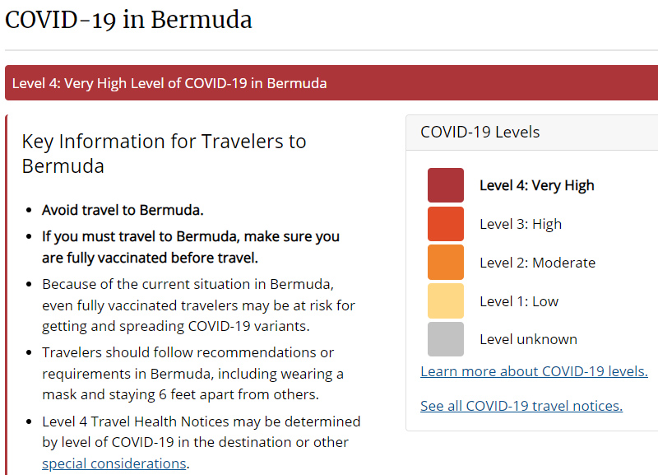Click the 'Level 2: Moderate' legend label
This screenshot has width=658, height=475.
(x=537, y=263)
